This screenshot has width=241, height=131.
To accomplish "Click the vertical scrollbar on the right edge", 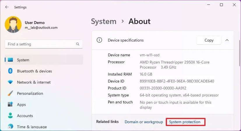I will (x=240, y=53).
